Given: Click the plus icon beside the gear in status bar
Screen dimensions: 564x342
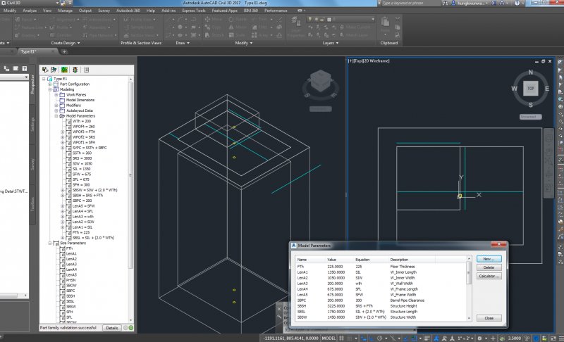Looking at the screenshot, I should [493, 338].
